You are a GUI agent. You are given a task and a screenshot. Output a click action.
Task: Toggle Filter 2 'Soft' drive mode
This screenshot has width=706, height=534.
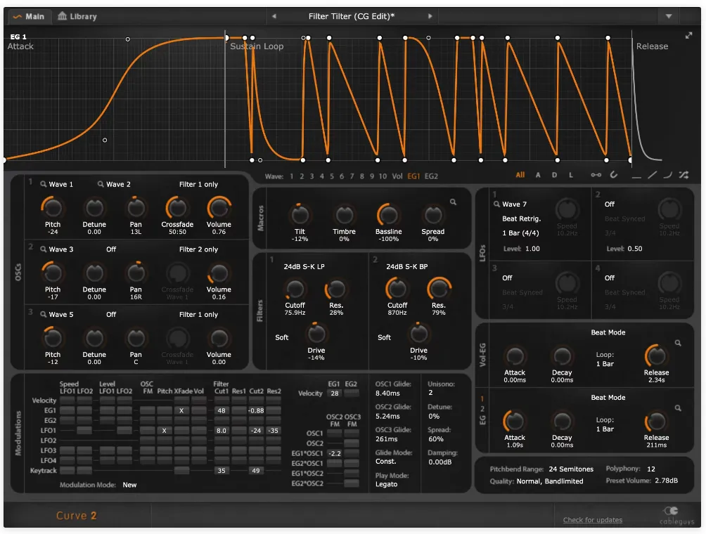tap(384, 337)
